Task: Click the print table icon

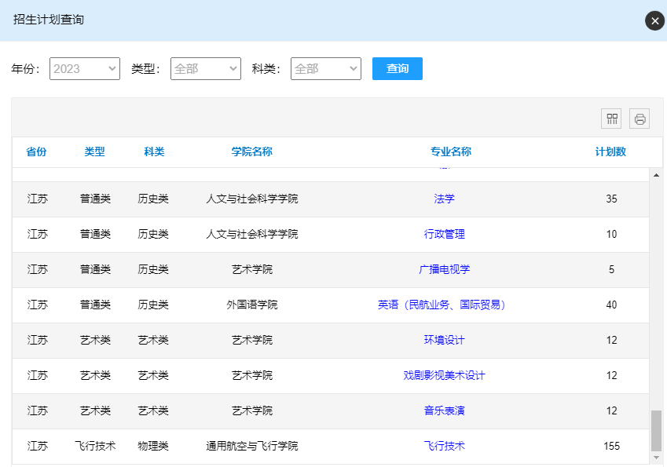Action: click(640, 119)
